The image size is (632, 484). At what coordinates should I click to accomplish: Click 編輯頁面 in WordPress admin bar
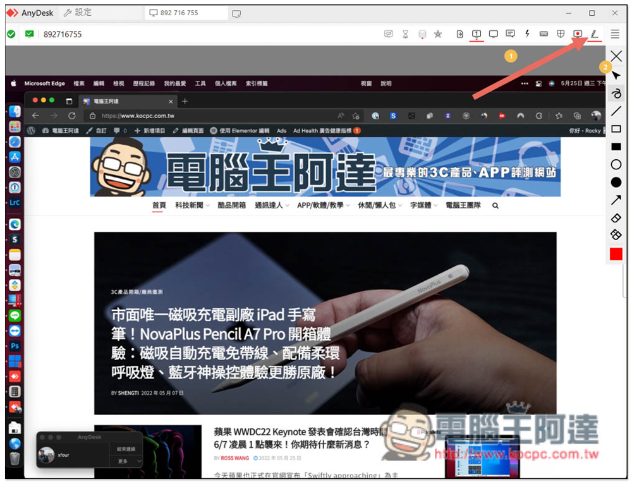point(188,131)
